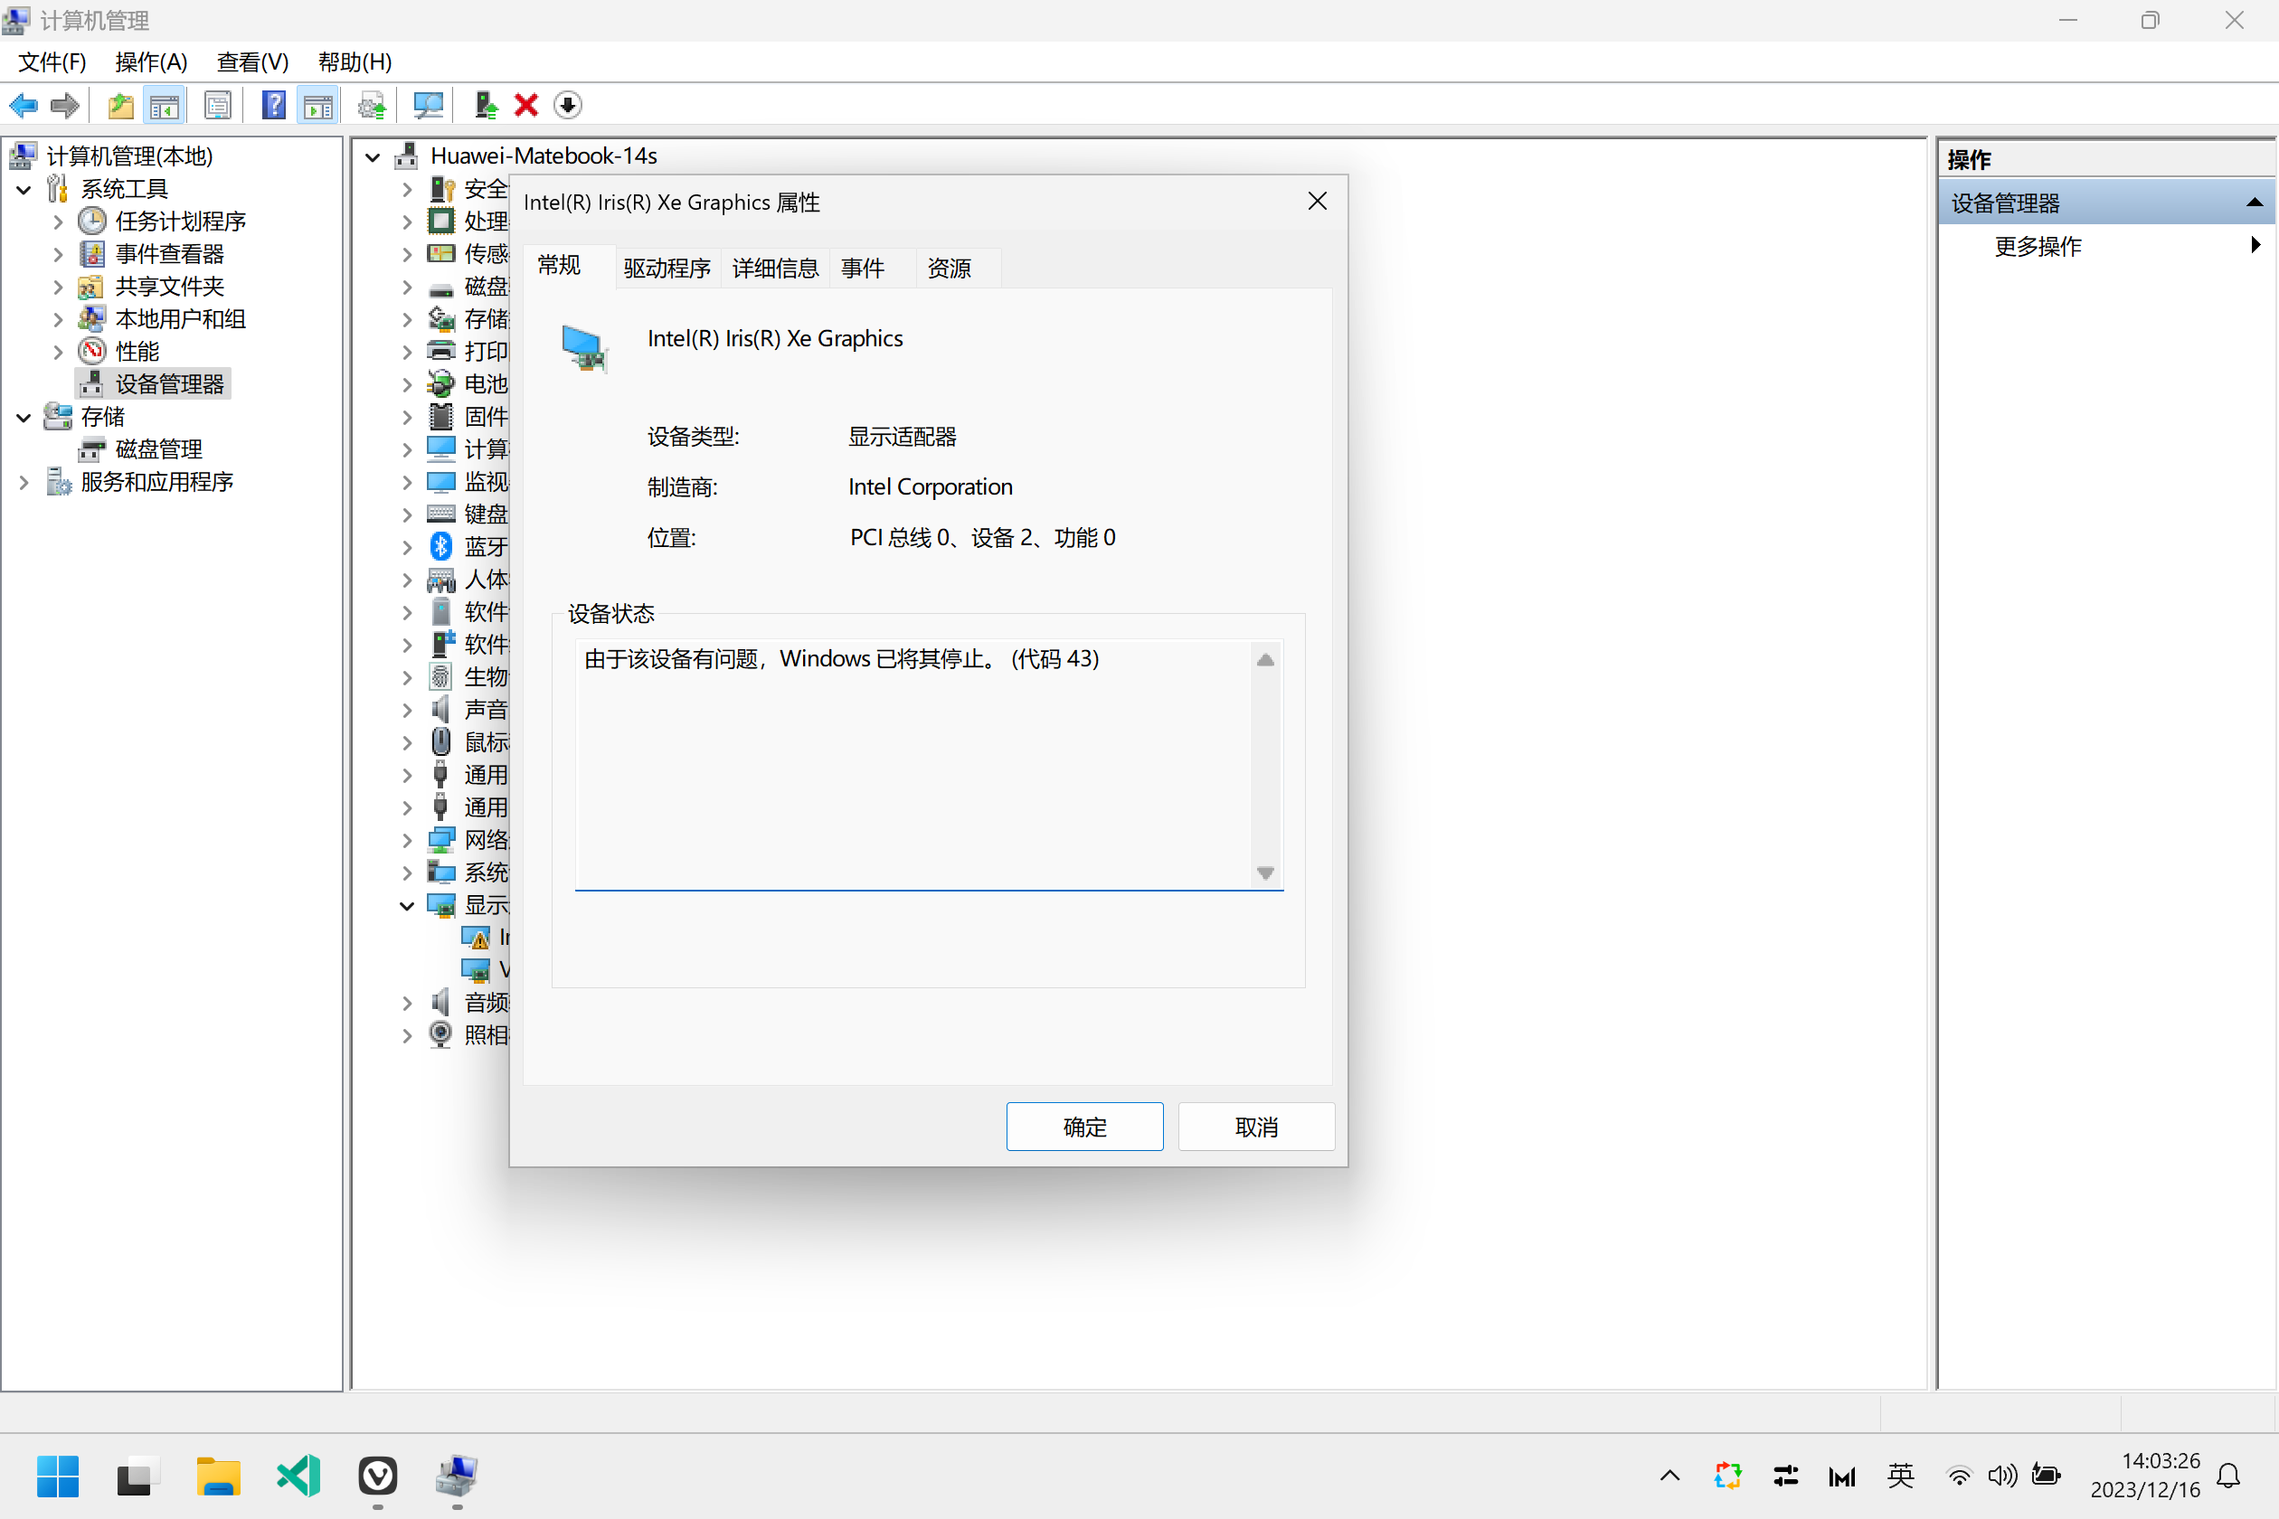2279x1519 pixels.
Task: Expand the 事件查看器 tree node
Action: tap(57, 255)
